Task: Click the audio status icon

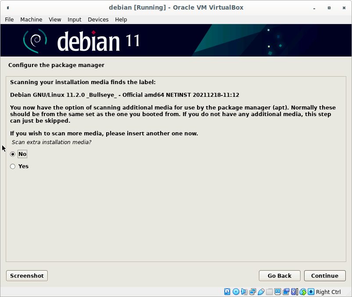Action: click(244, 292)
